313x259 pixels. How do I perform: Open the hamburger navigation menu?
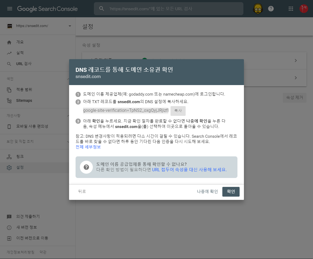10,9
